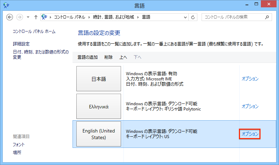Screen dimensions: 279x165
Task: Move the language up with 上へ
Action: (123, 57)
